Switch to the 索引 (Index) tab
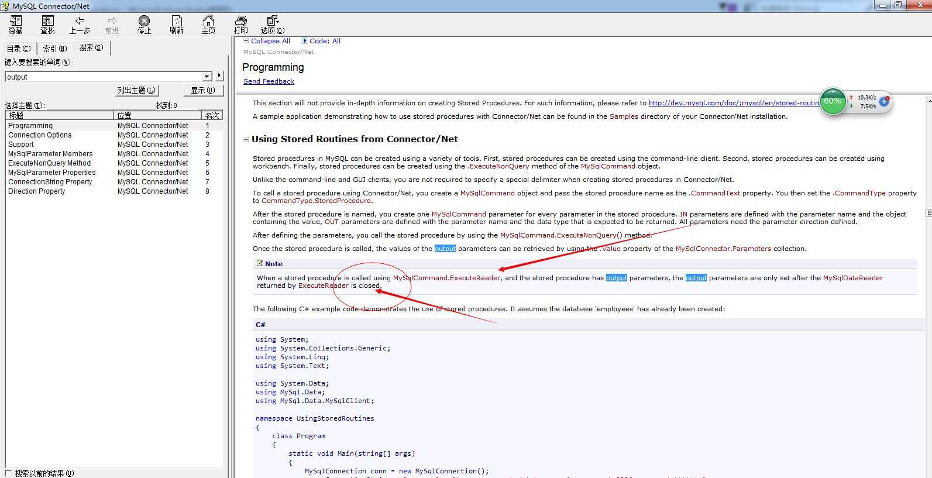The image size is (932, 478). click(55, 49)
